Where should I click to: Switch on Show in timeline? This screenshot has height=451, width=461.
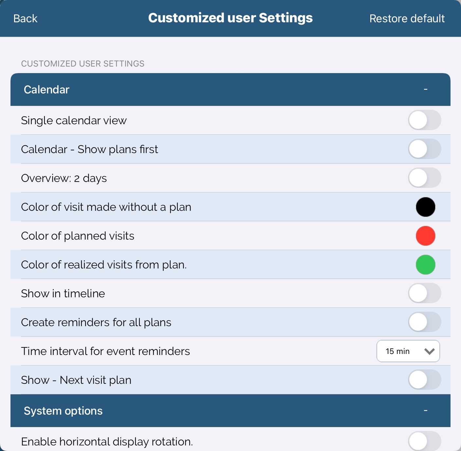424,293
